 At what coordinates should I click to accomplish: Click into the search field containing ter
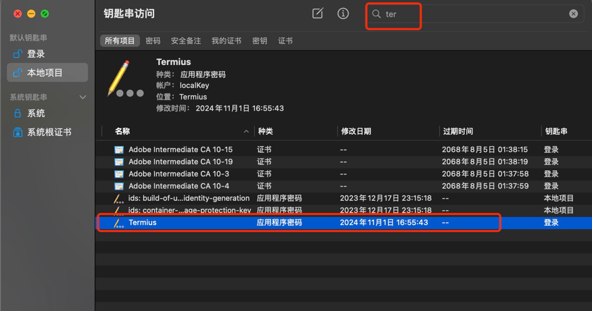point(476,14)
